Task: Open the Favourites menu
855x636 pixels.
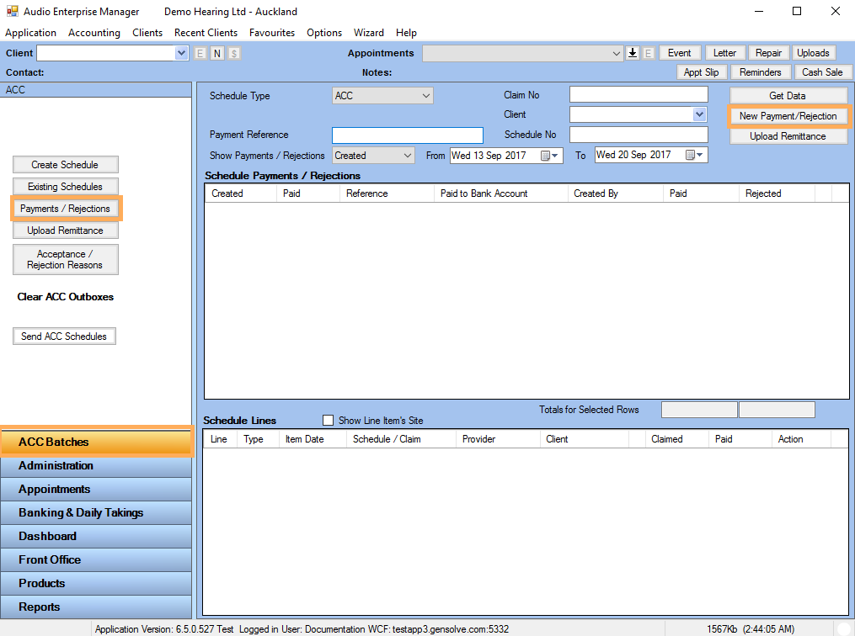Action: [272, 33]
